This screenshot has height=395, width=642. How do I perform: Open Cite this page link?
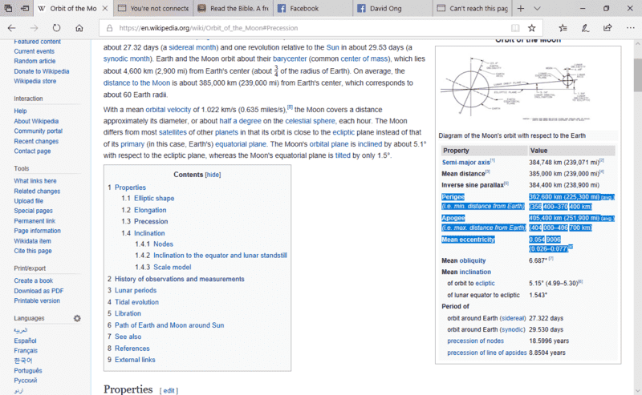[x=33, y=251]
